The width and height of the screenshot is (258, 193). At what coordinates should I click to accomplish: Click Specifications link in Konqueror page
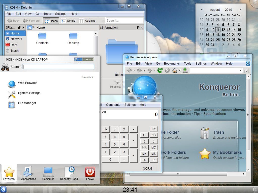click(x=215, y=114)
